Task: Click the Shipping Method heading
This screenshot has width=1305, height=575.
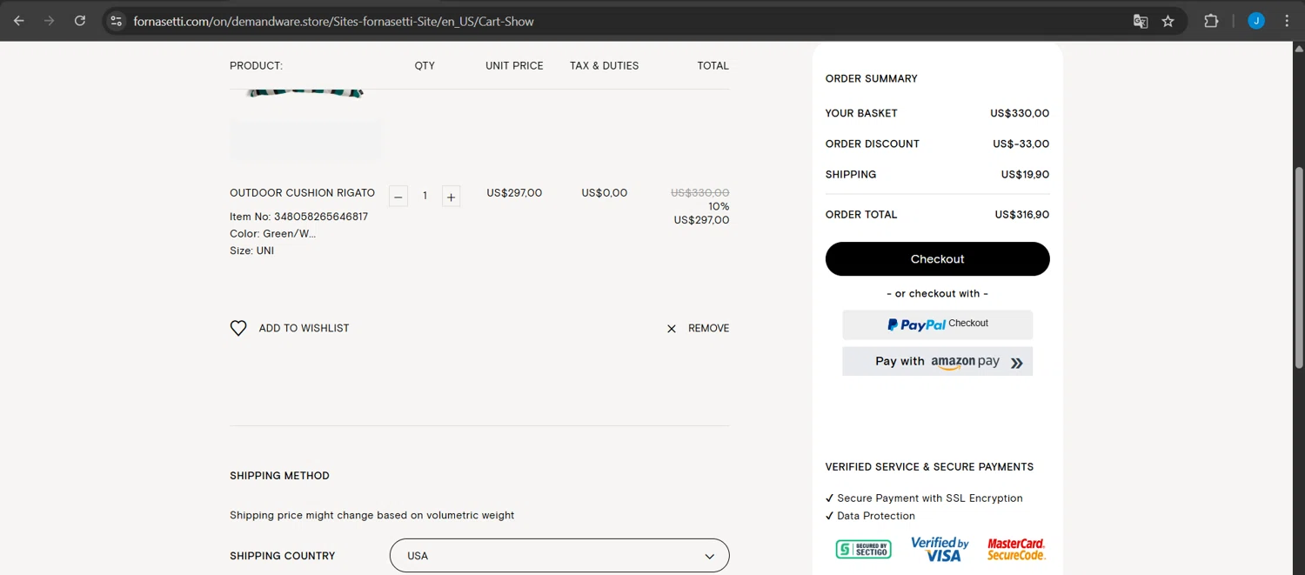Action: coord(279,476)
